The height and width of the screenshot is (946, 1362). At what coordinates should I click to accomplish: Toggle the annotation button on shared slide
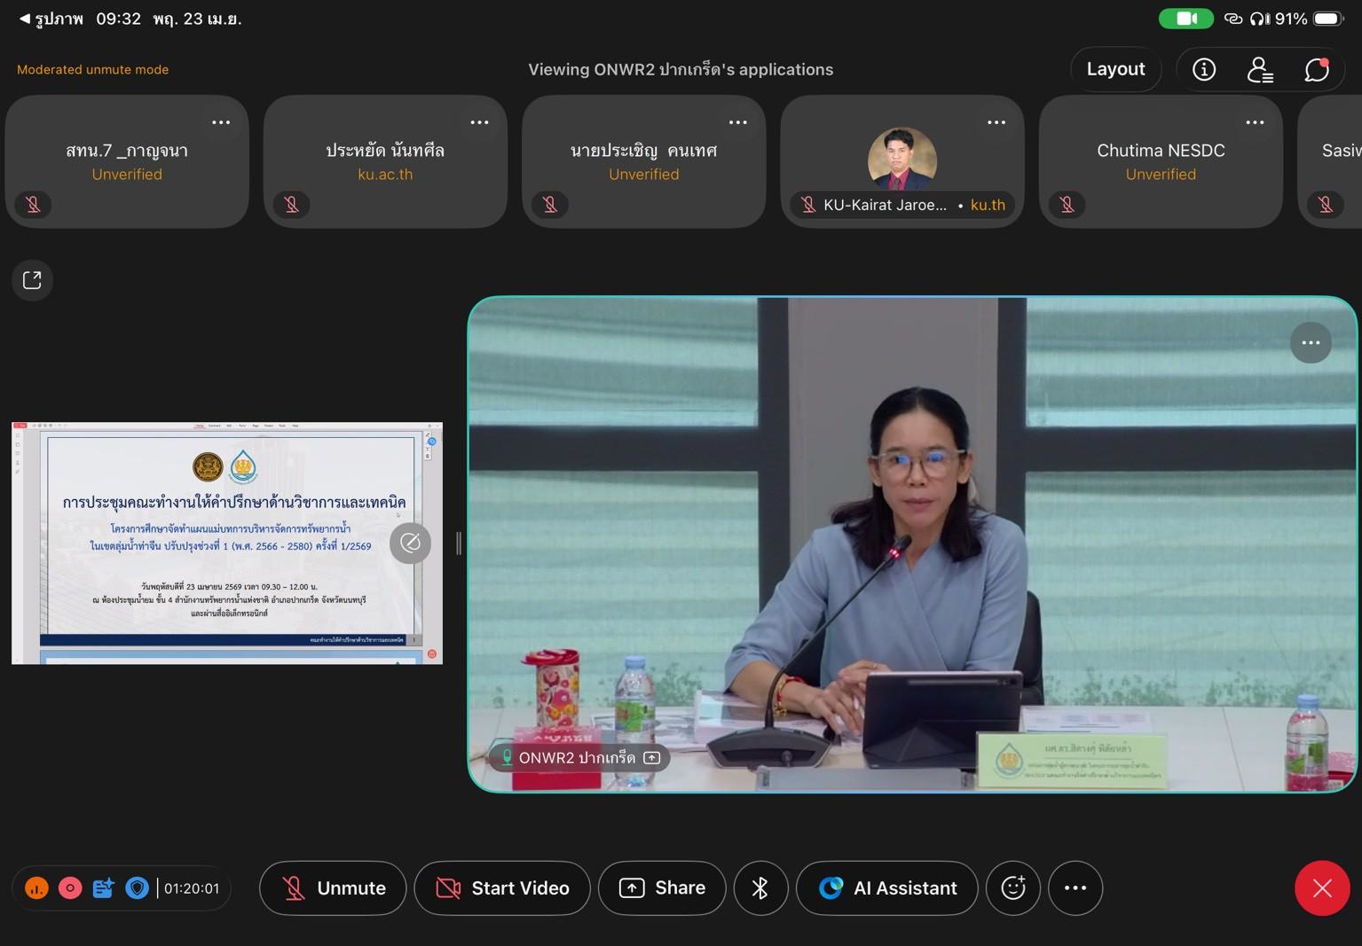(410, 543)
